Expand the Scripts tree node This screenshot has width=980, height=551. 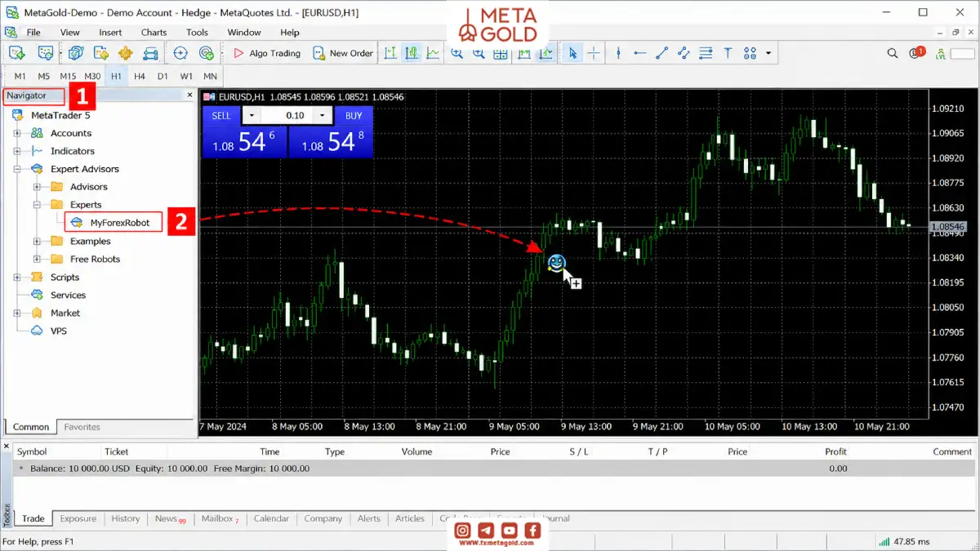pyautogui.click(x=17, y=278)
